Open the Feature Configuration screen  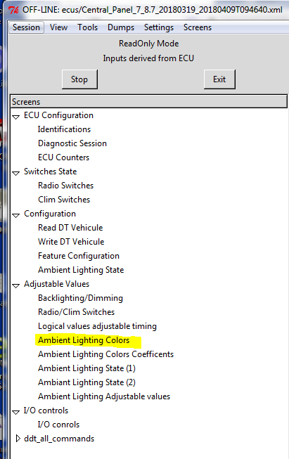pos(79,256)
